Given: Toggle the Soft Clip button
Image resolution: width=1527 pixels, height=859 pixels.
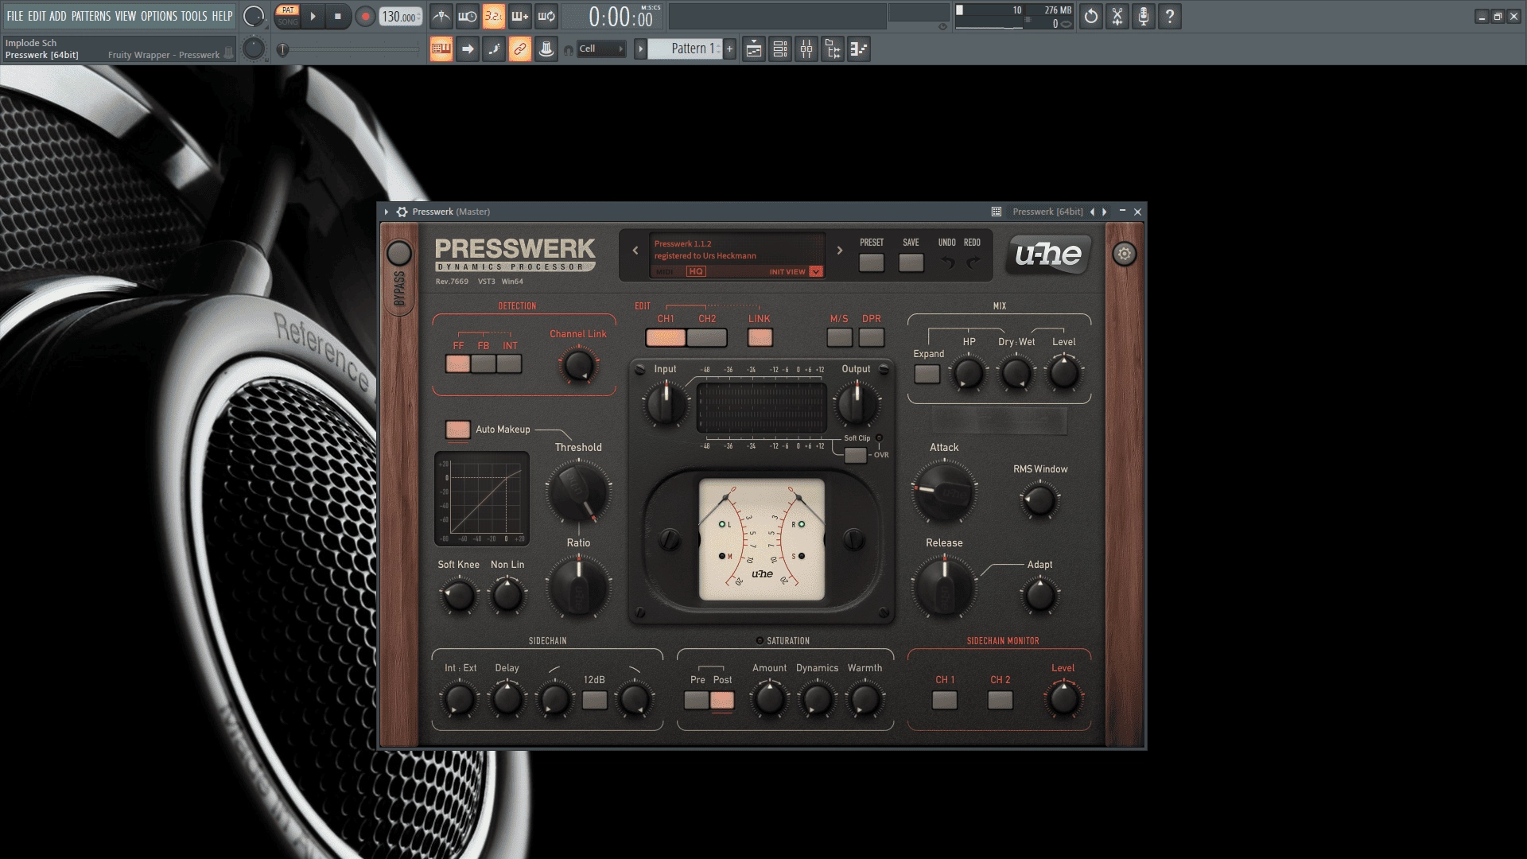Looking at the screenshot, I should (856, 455).
